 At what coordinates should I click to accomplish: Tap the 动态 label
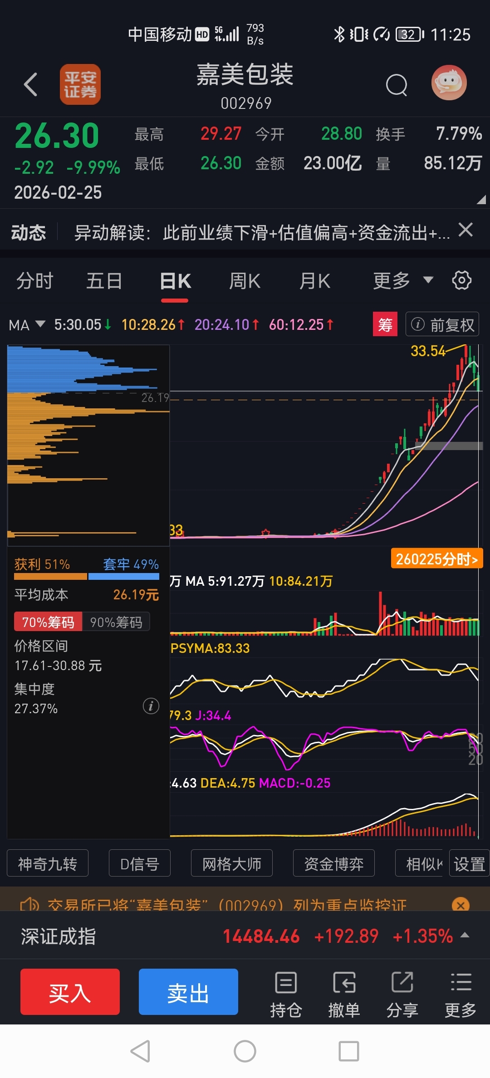point(29,232)
